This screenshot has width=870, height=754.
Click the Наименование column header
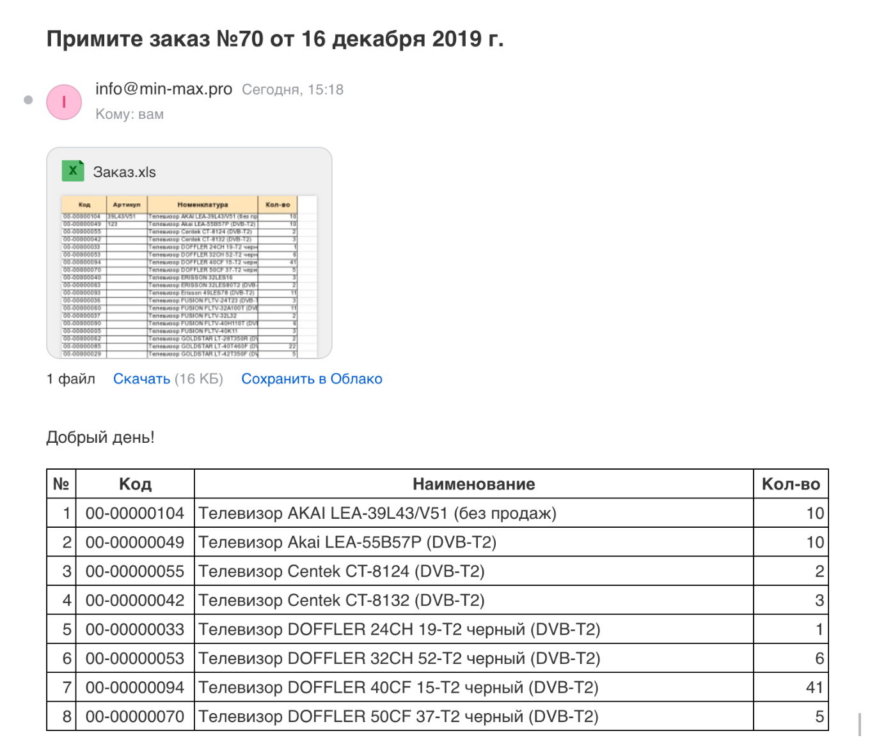pyautogui.click(x=474, y=484)
